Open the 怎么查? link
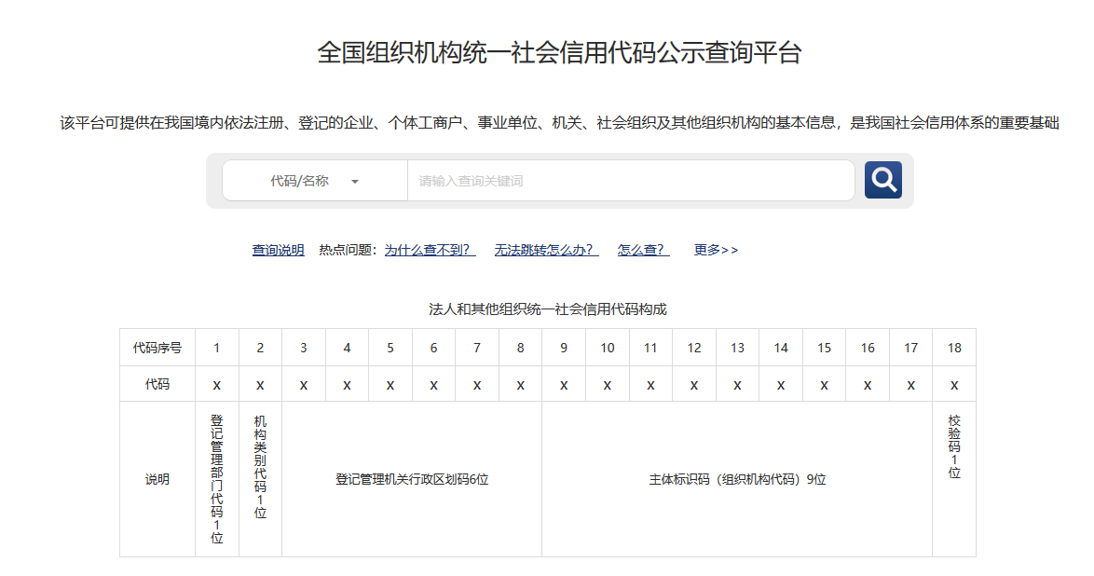The height and width of the screenshot is (576, 1094). point(643,250)
